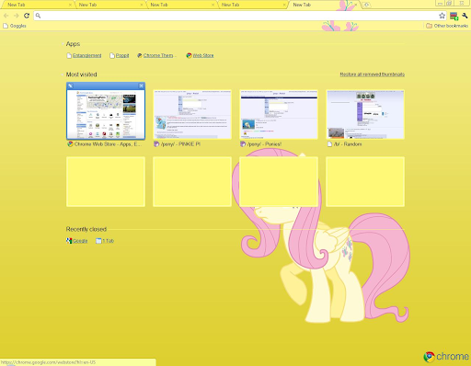Viewport: 471px width, 366px height.
Task: Open the /pony/ - PINKIE PI thumbnail
Action: 192,114
